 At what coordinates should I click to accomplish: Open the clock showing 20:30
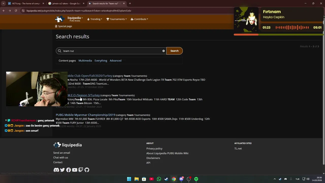317,179
